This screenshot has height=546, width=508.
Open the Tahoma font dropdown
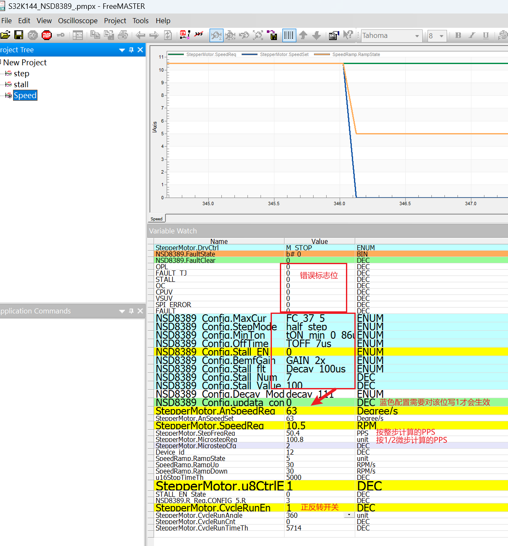click(x=417, y=36)
